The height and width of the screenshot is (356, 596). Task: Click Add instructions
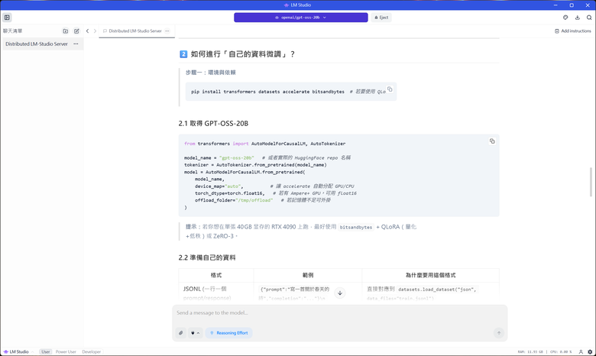573,31
